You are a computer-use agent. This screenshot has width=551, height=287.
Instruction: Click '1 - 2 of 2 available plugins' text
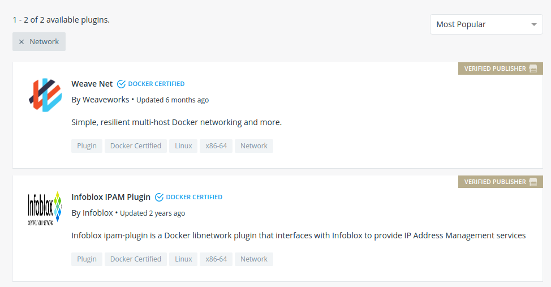[x=61, y=20]
